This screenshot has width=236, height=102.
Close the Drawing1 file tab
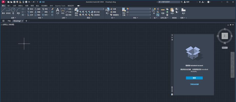pos(22,21)
